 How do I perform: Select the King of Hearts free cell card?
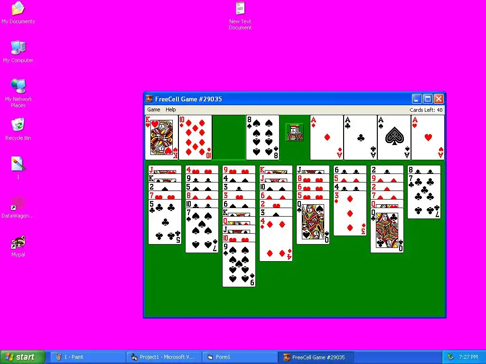161,137
